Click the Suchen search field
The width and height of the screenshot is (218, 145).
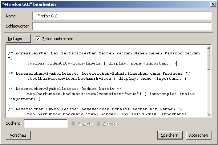pos(45,124)
